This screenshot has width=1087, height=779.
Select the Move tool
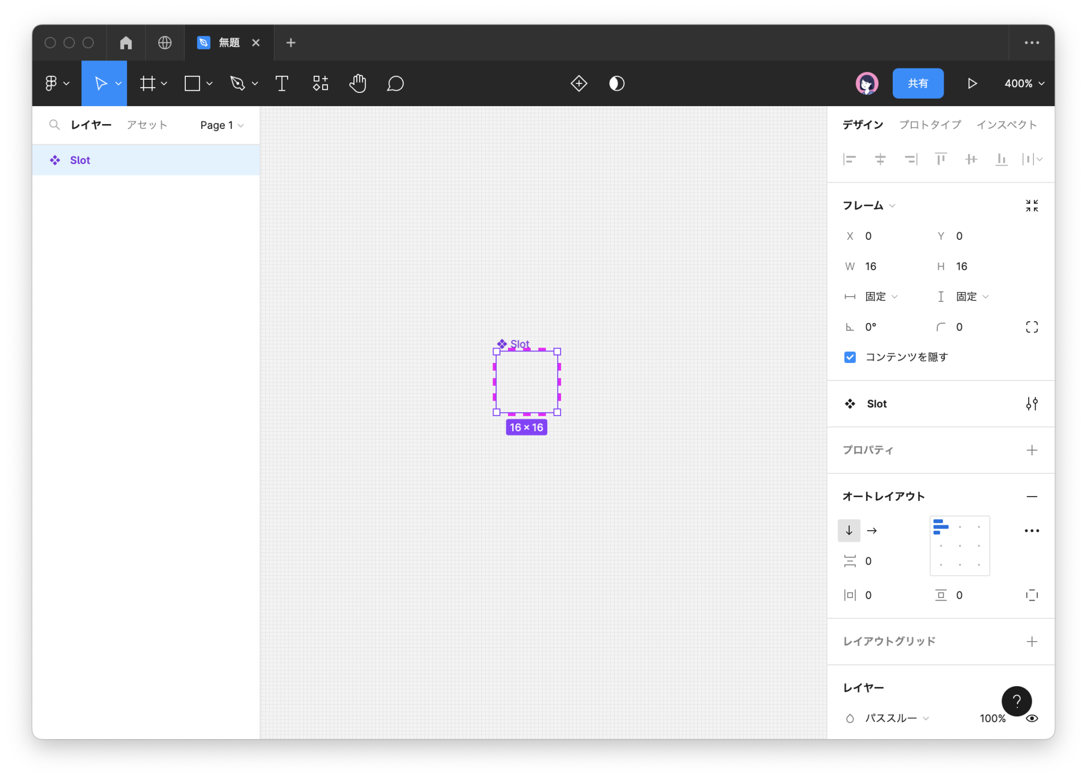(100, 83)
